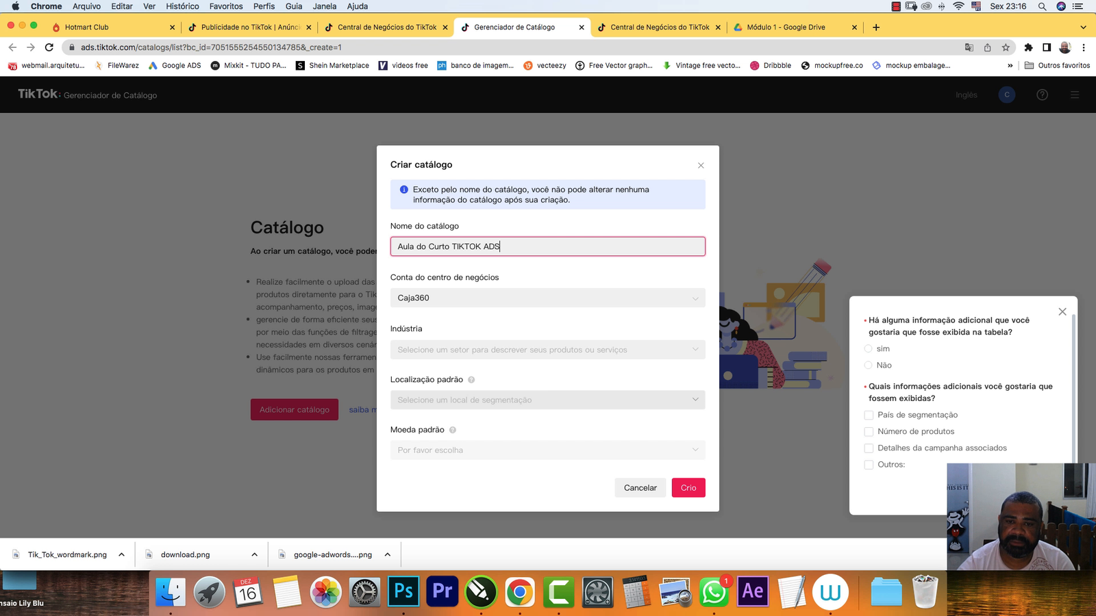1096x616 pixels.
Task: Check the 'Outros:' checkbox
Action: pos(869,465)
